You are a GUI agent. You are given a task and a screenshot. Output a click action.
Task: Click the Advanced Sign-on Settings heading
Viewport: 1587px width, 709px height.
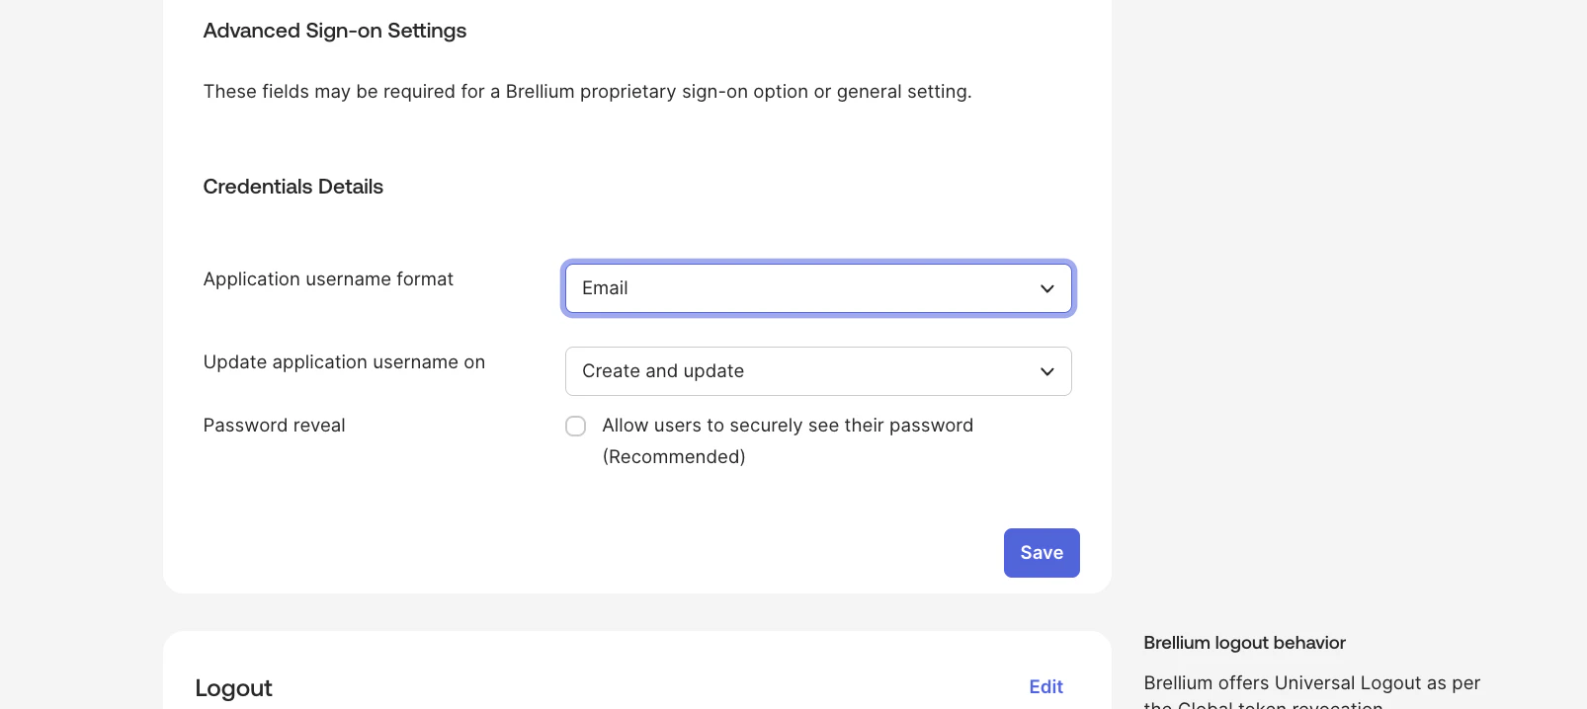pos(334,31)
